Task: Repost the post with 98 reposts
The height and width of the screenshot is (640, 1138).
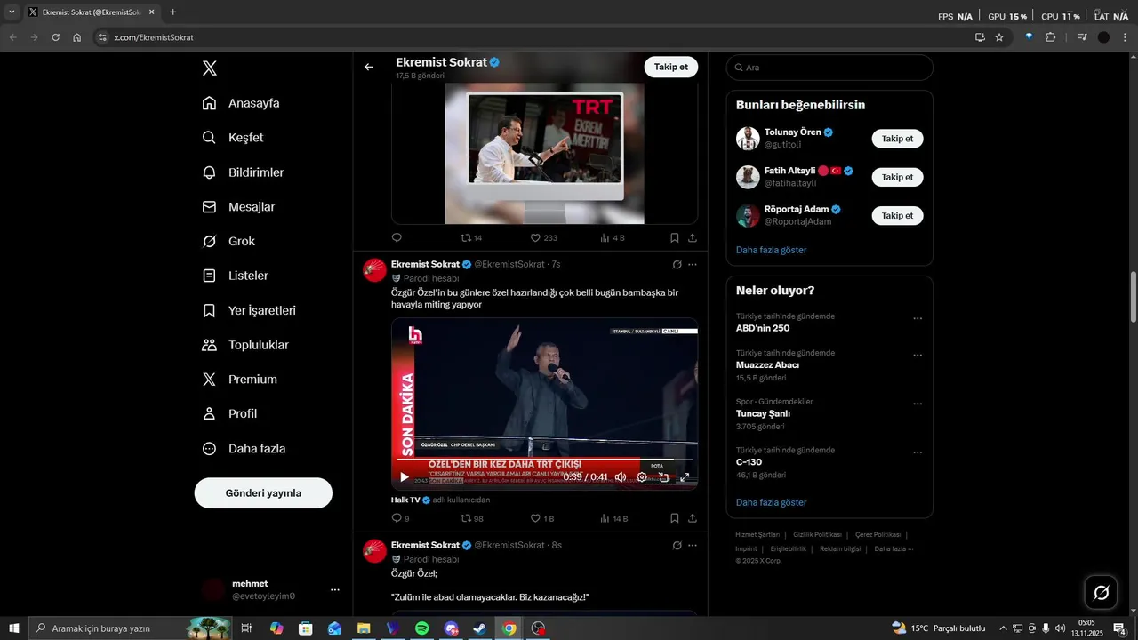Action: coord(466,518)
